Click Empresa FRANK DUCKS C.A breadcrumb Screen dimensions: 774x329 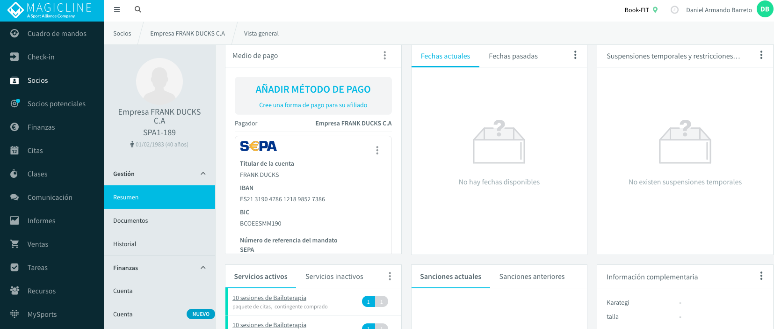[x=188, y=33]
